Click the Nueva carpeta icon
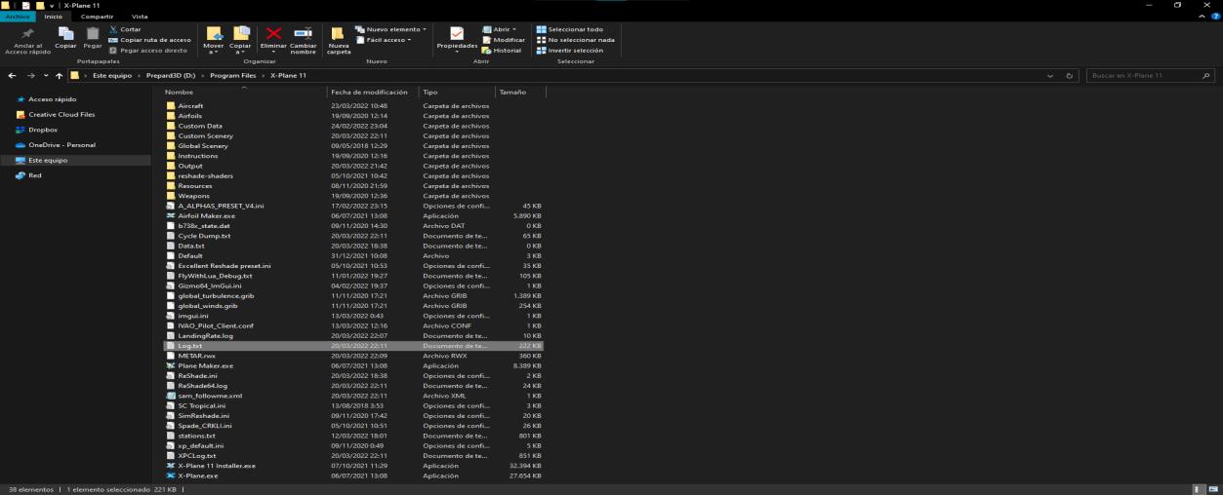Image resolution: width=1223 pixels, height=495 pixels. point(338,35)
